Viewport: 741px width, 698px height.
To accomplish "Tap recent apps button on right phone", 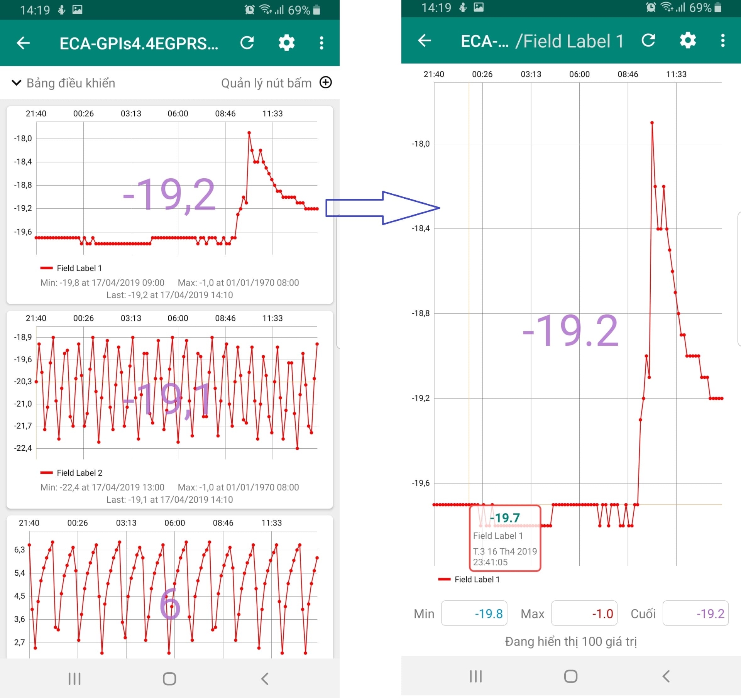I will click(476, 676).
